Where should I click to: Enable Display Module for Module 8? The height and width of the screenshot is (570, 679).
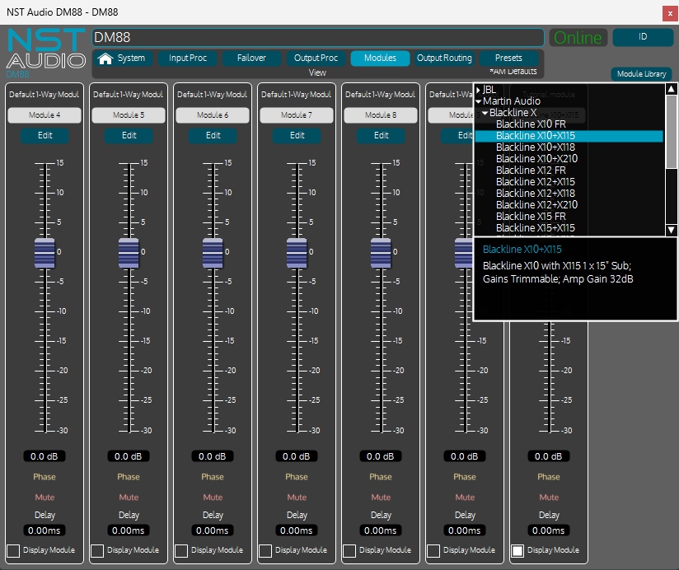349,551
